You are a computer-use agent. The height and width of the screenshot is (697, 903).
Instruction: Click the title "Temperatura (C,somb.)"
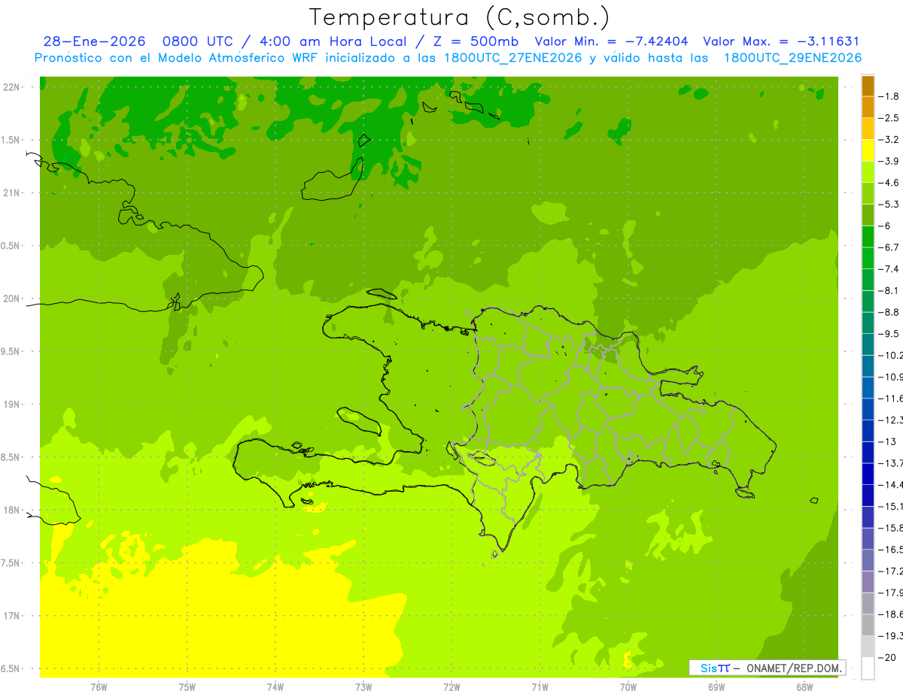(x=460, y=17)
